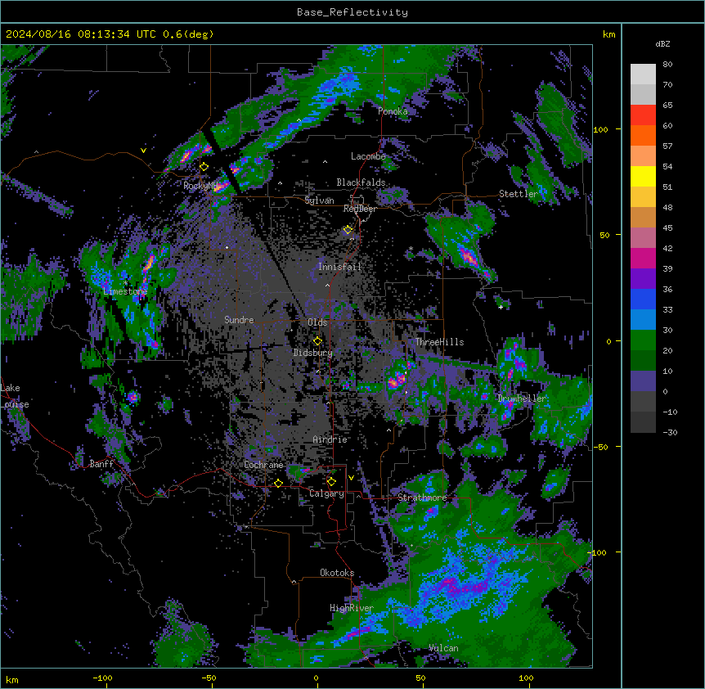Click the blue swatch between 36 and 33

click(x=643, y=299)
